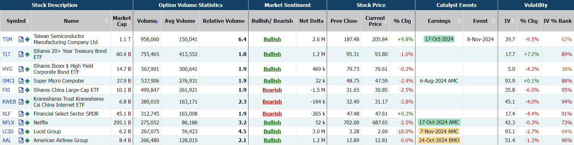Viewport: 574px width, 145px height.
Task: Open the document icon for XLF
Action: [x=21, y=114]
